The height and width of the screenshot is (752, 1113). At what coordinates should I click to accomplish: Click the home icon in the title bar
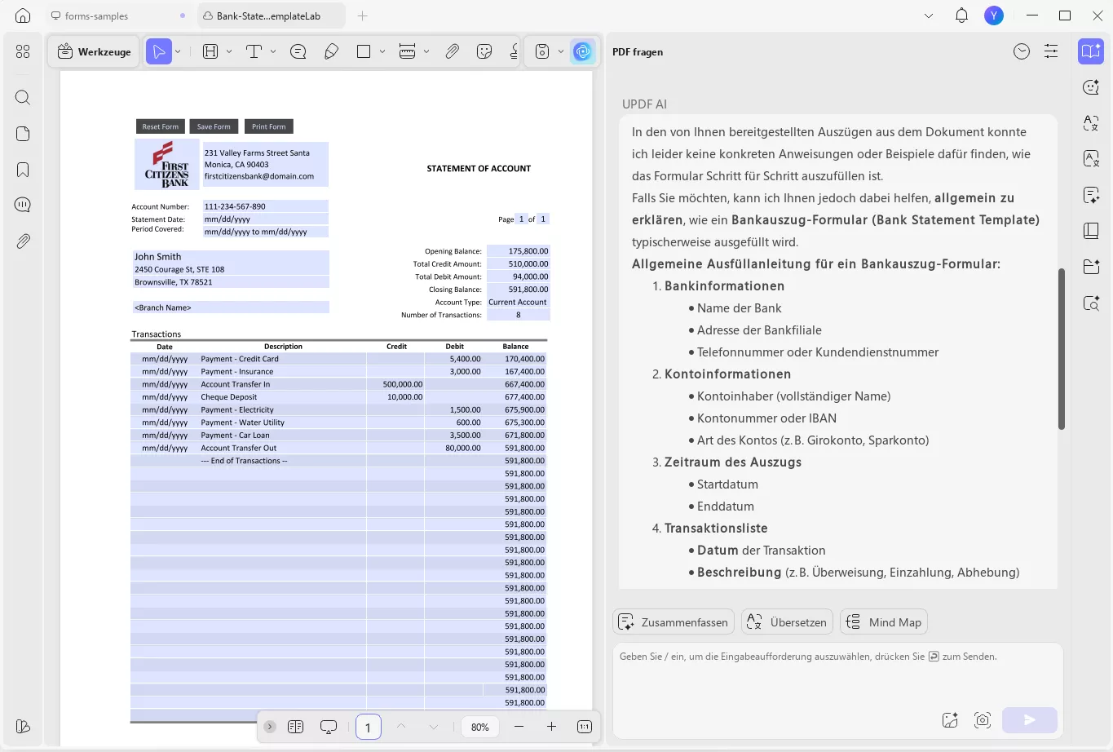[23, 15]
